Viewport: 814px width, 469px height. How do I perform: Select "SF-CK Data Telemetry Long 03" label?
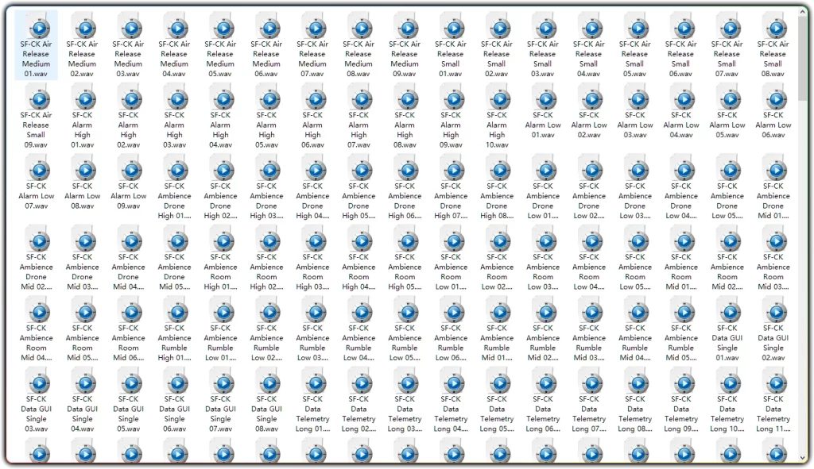click(x=405, y=414)
